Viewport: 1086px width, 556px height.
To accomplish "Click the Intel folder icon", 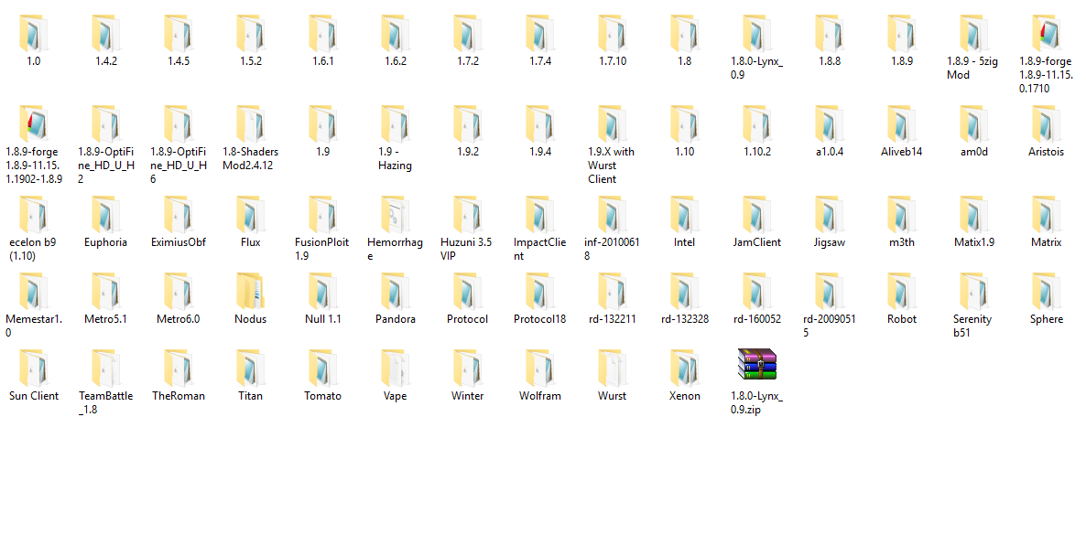I will tap(684, 214).
